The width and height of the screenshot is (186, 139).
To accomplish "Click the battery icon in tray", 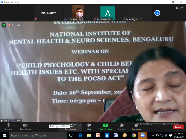I will pyautogui.click(x=157, y=136).
